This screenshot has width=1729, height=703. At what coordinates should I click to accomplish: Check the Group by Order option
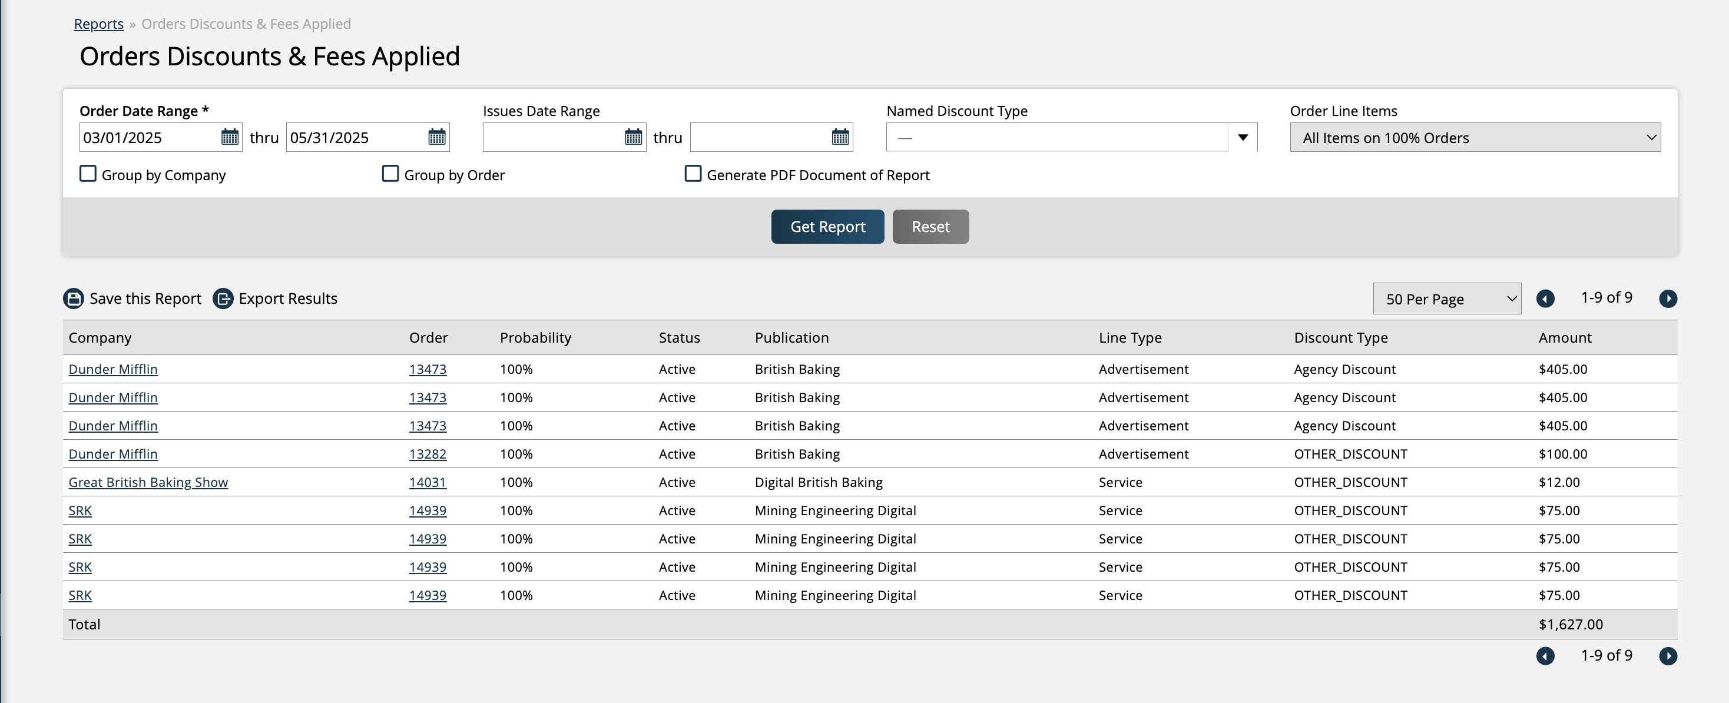point(390,174)
